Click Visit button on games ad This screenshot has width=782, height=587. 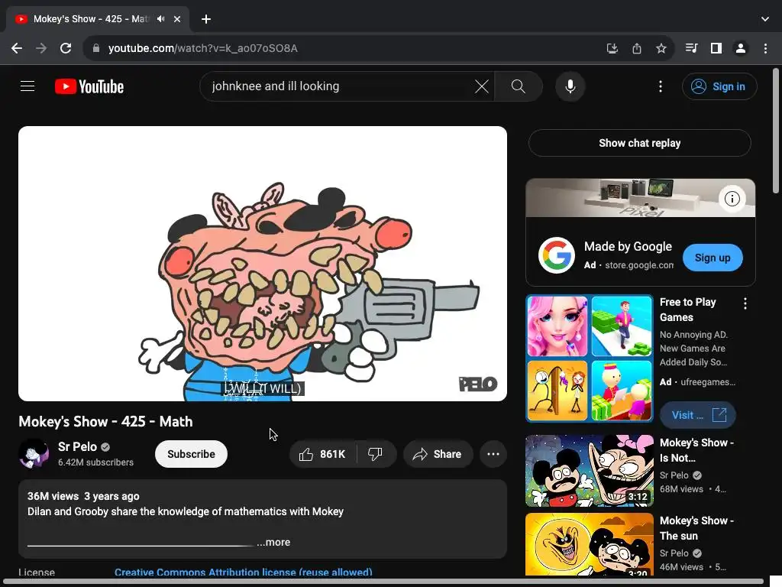click(698, 415)
